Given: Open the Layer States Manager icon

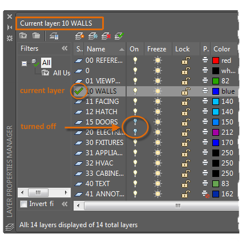Looking at the screenshot, I should click(x=54, y=36).
